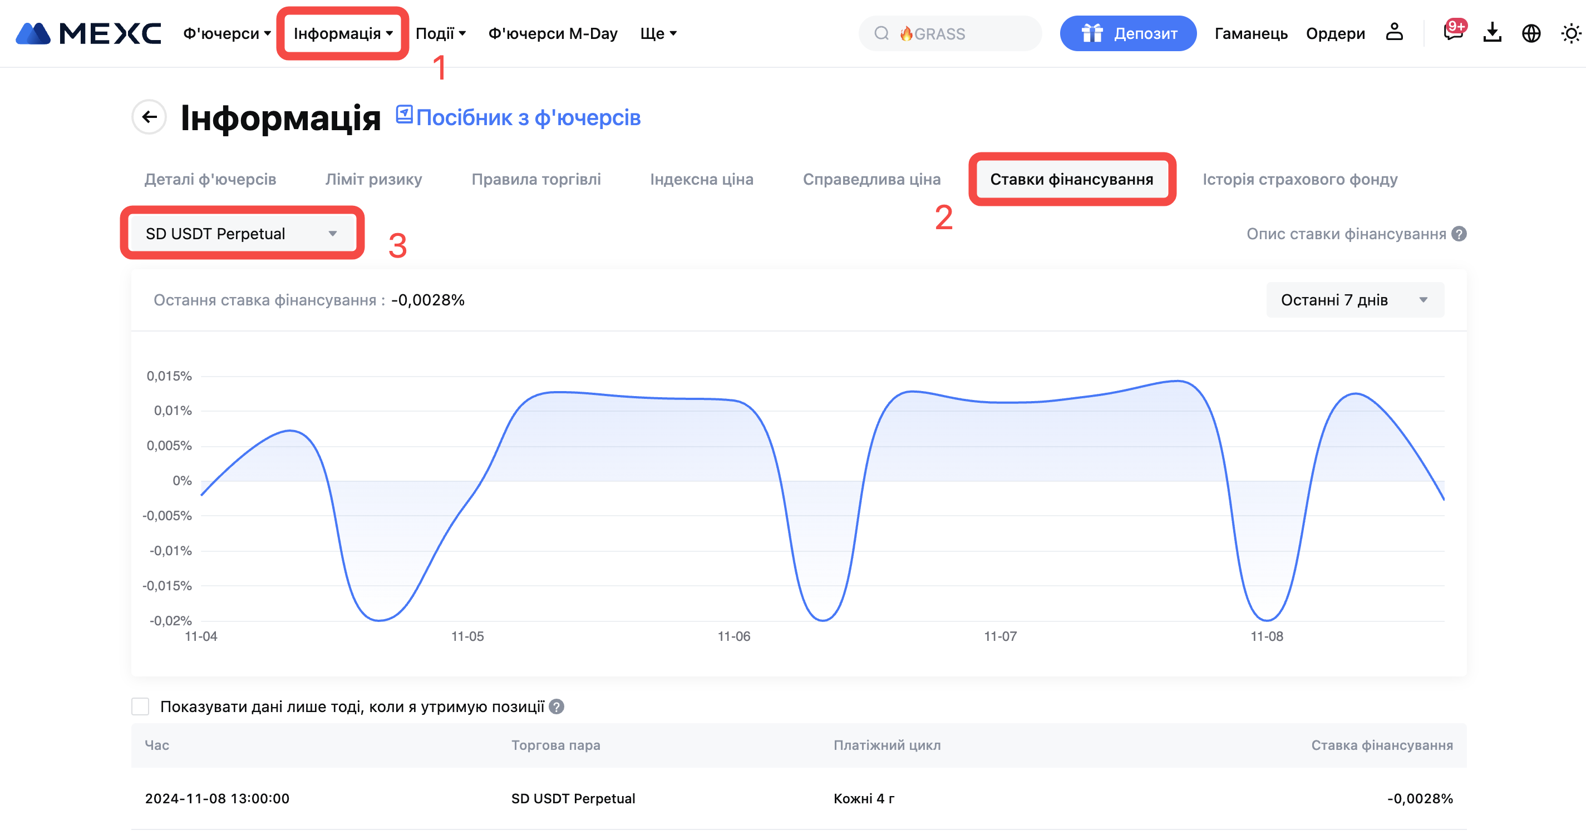The height and width of the screenshot is (840, 1586).
Task: Click help icon beside funding rate description
Action: pyautogui.click(x=1459, y=234)
